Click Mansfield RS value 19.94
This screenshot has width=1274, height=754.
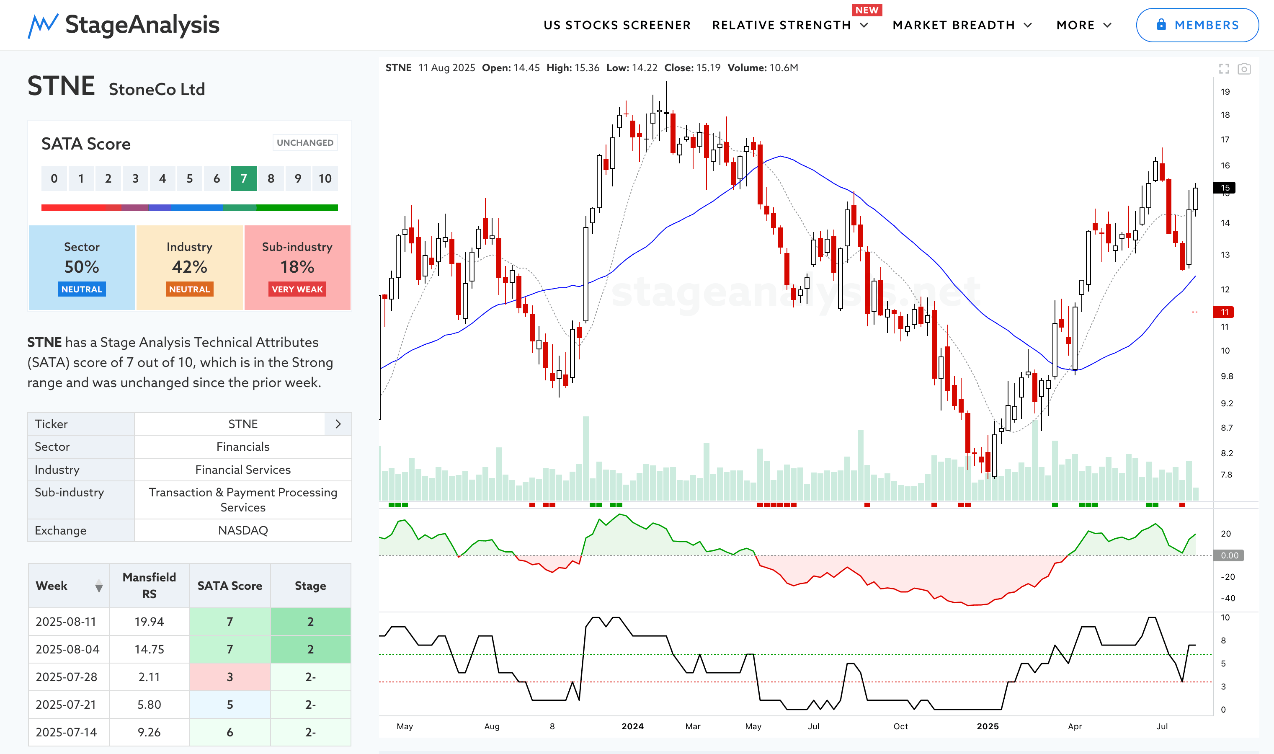(150, 622)
